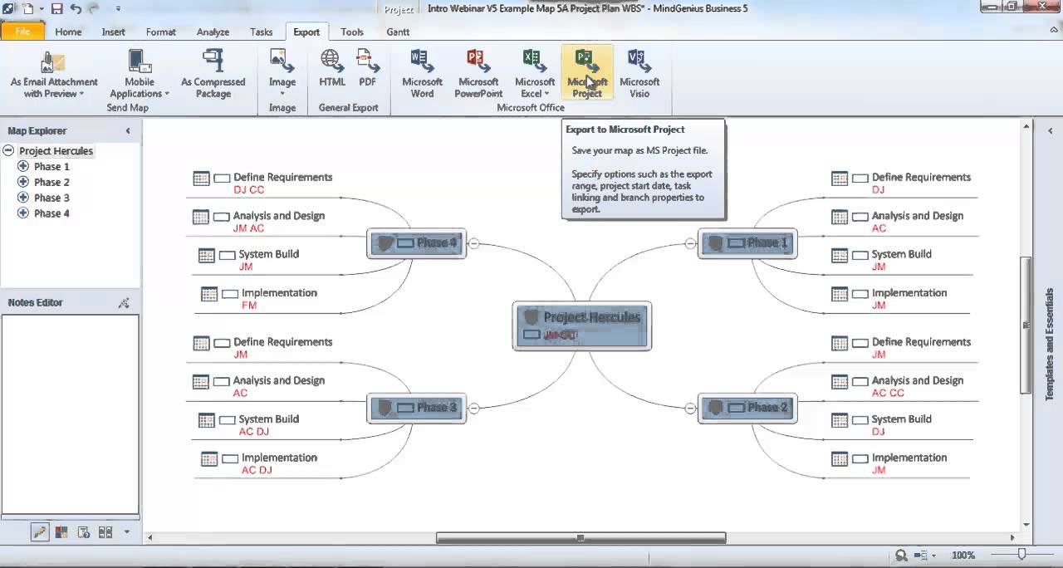Export map to Microsoft PowerPoint
The width and height of the screenshot is (1063, 568).
(478, 73)
